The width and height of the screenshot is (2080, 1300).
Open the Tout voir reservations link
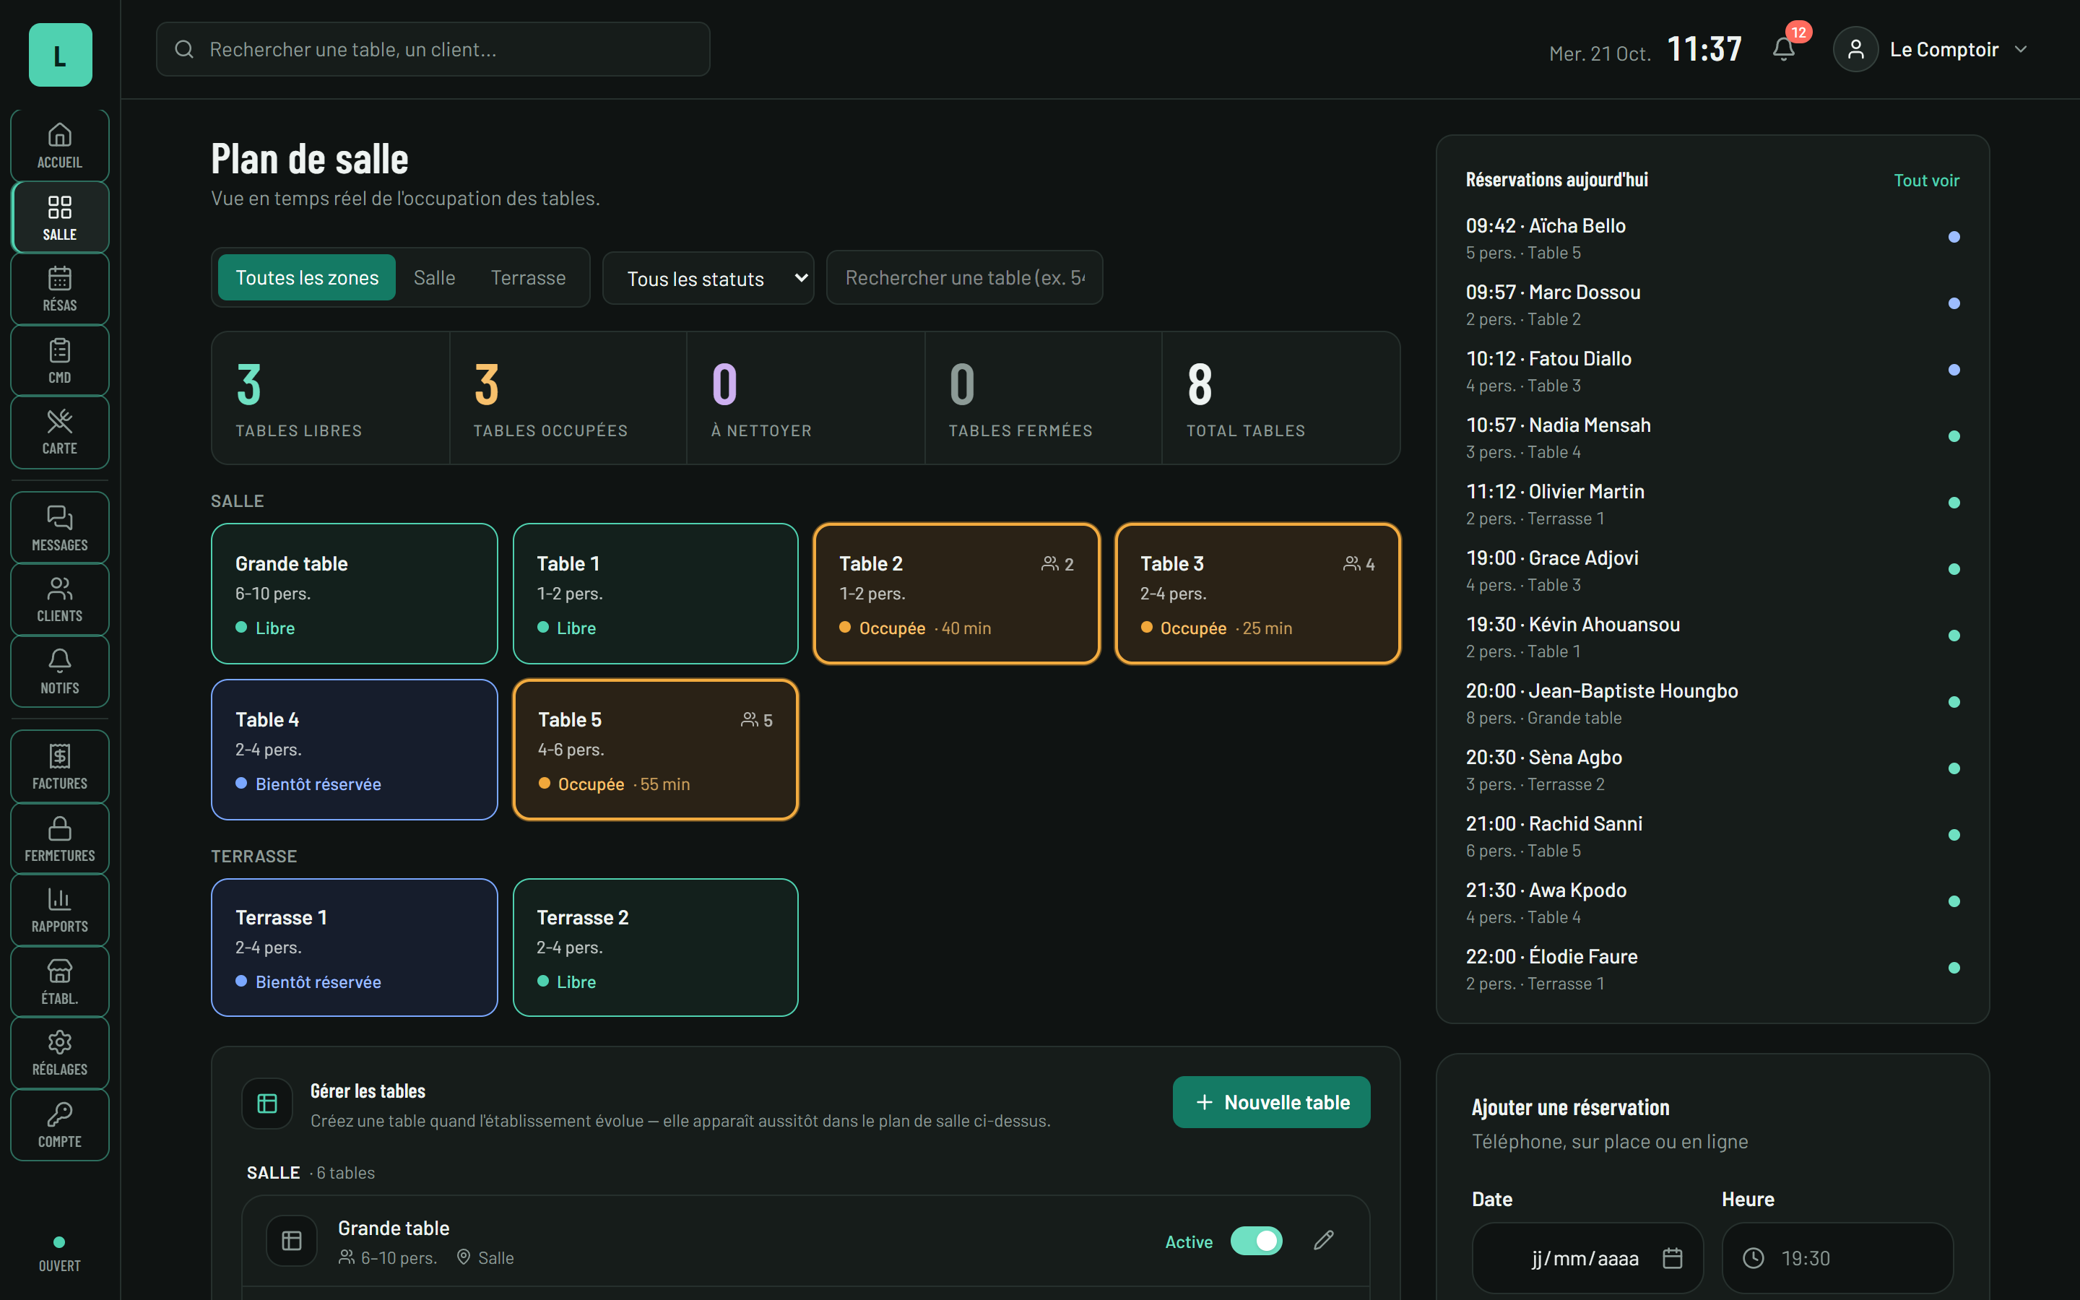(1926, 181)
